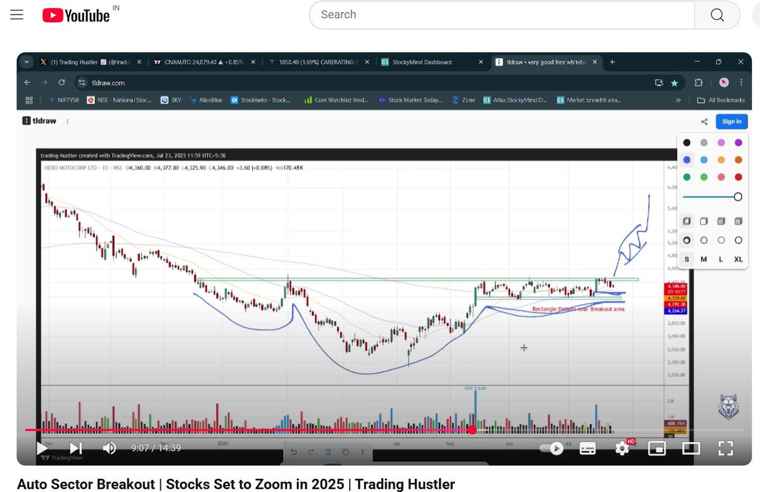
Task: Open the All Bookmarks folder
Action: tap(721, 100)
